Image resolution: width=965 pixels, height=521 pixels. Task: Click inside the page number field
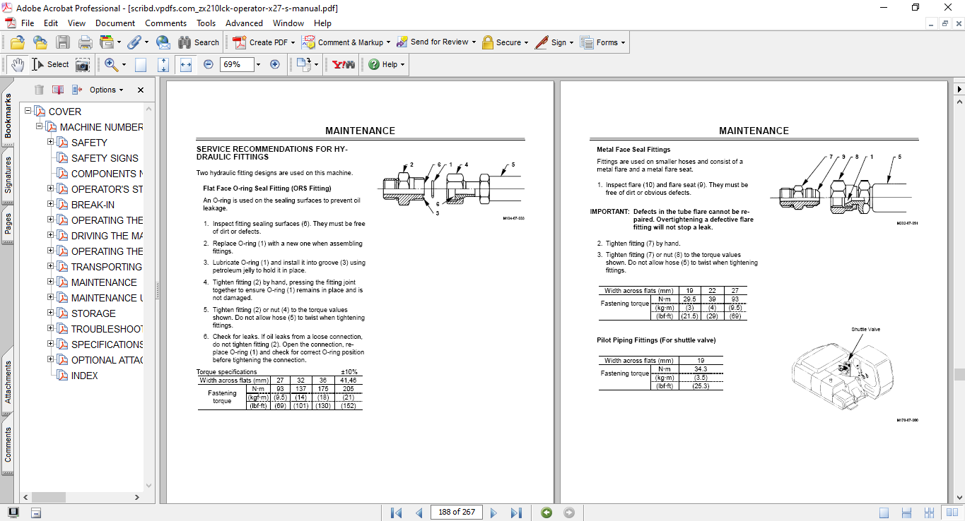tap(456, 513)
